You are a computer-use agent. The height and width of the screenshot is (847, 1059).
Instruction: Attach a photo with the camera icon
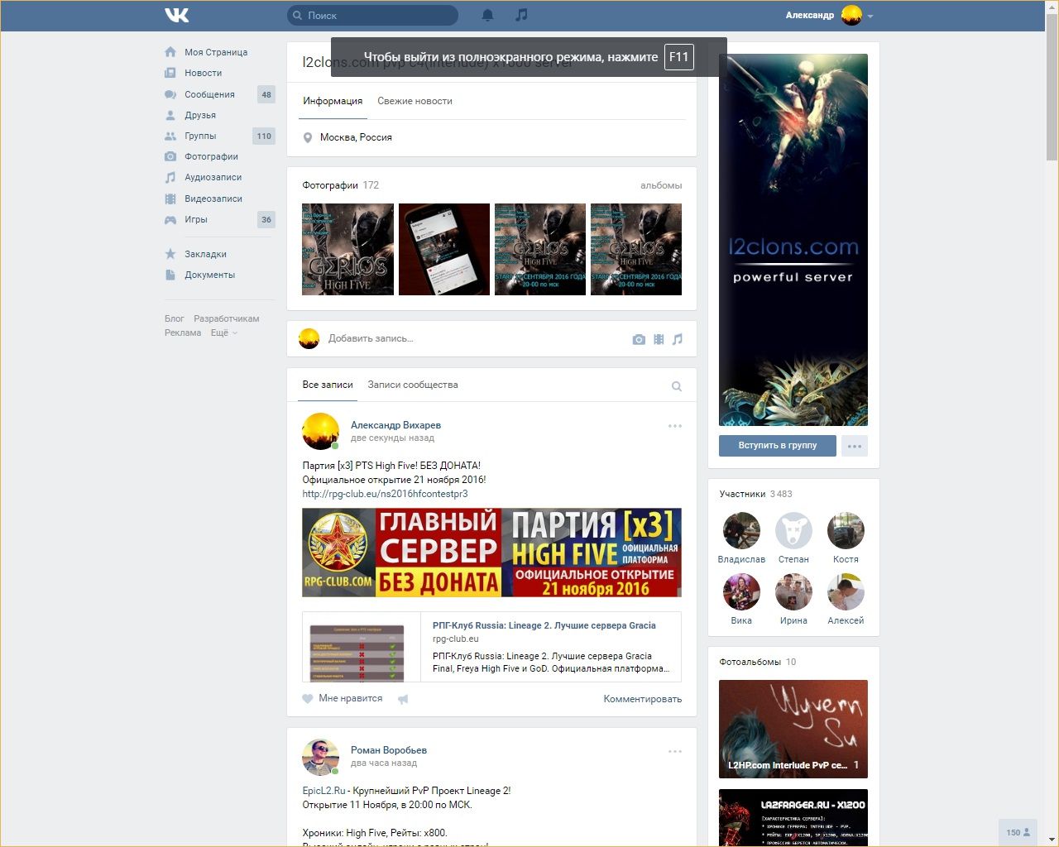coord(638,339)
